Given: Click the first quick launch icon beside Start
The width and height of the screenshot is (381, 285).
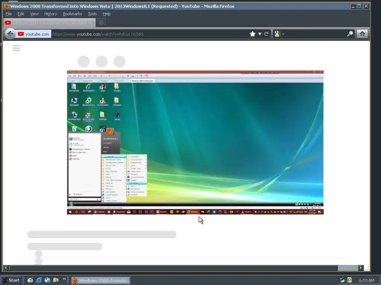Looking at the screenshot, I should pos(30,280).
